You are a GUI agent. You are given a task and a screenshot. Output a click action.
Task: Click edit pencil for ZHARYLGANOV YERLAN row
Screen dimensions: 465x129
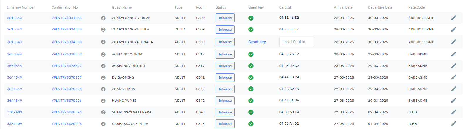[454, 18]
